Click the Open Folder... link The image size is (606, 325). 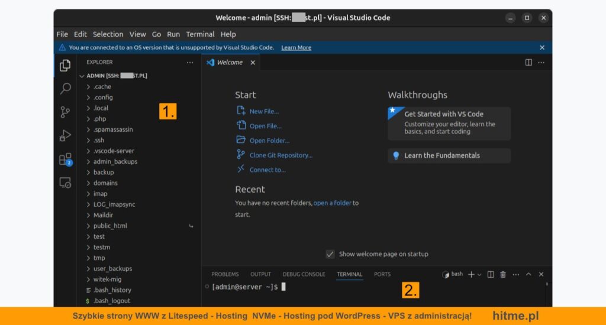[x=269, y=141]
